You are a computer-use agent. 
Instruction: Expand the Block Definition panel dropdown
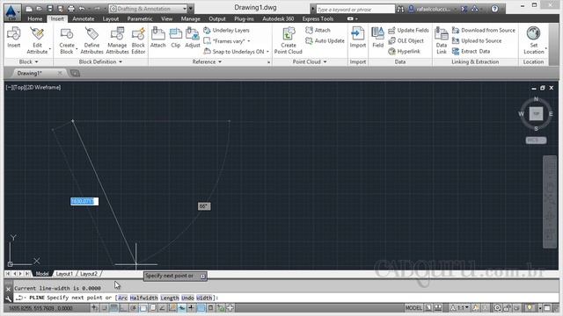pyautogui.click(x=100, y=61)
